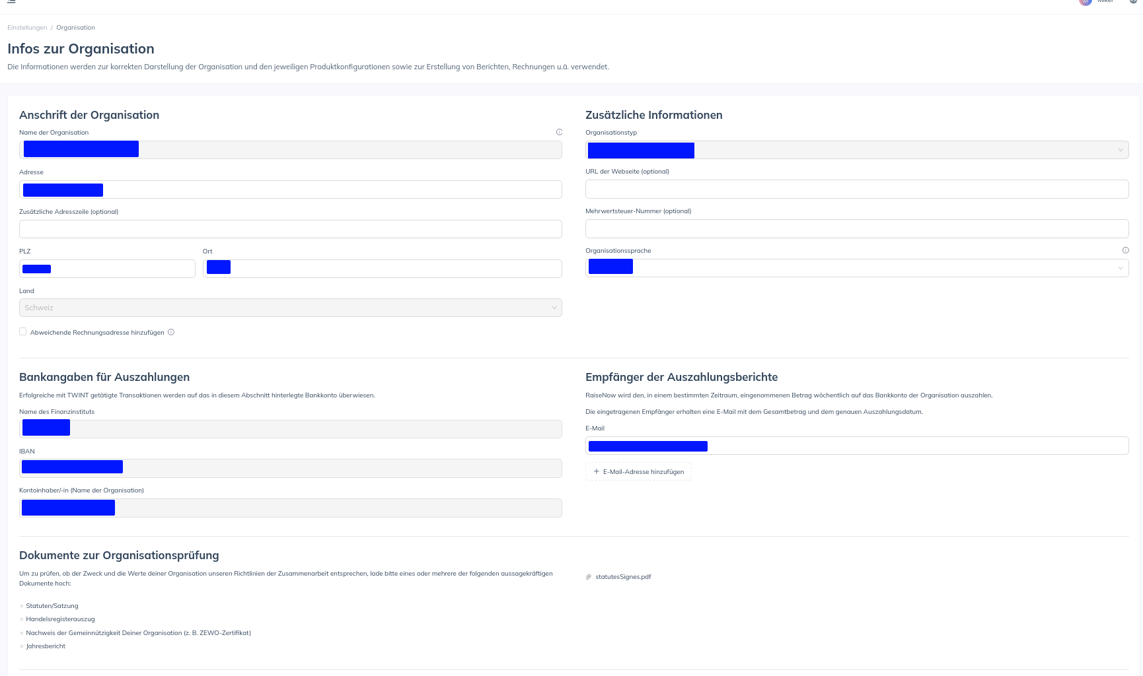Click paperclip icon beside statutesSignes.pdf
Screen dimensions: 1143x676
coord(589,577)
